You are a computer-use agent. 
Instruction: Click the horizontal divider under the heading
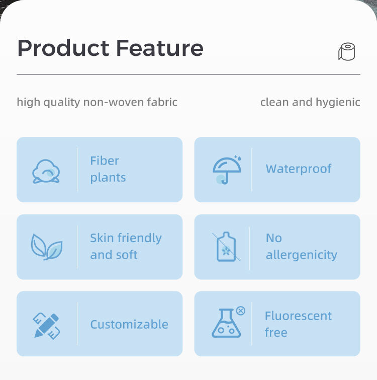(189, 74)
